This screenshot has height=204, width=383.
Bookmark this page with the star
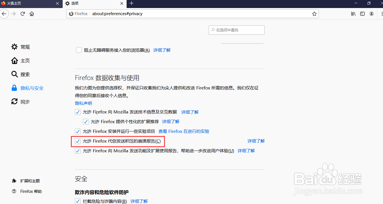coord(314,14)
